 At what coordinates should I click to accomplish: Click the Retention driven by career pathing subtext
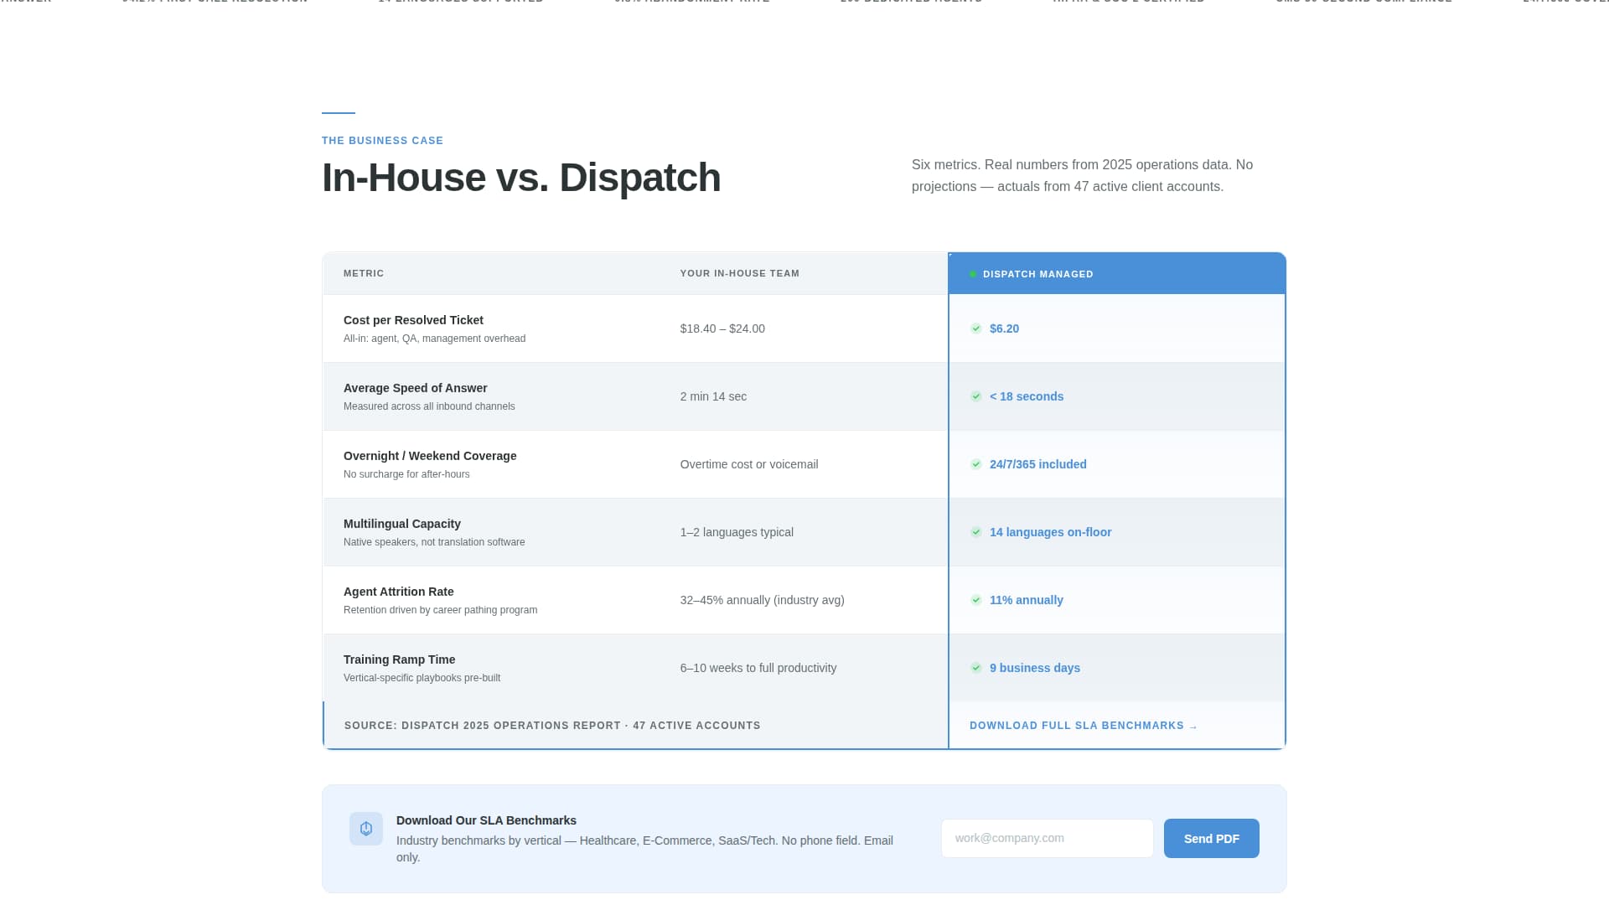(440, 610)
